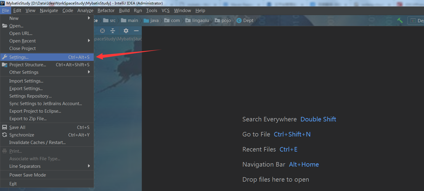Select Export Project to Eclipse...
The height and width of the screenshot is (191, 424).
pyautogui.click(x=47, y=111)
